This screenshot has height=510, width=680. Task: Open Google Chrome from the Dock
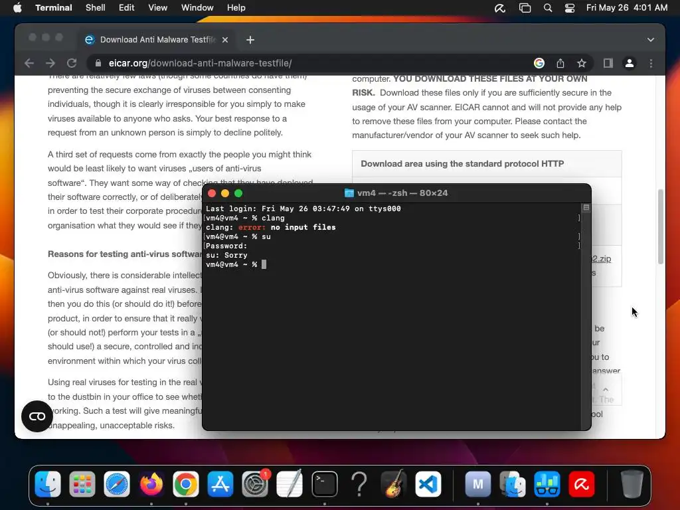click(186, 484)
